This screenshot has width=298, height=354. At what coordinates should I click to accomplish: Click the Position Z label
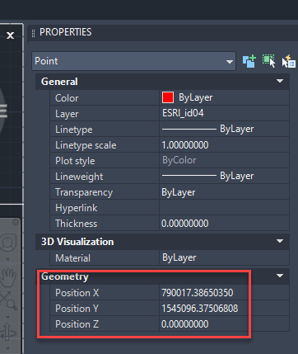pyautogui.click(x=77, y=324)
